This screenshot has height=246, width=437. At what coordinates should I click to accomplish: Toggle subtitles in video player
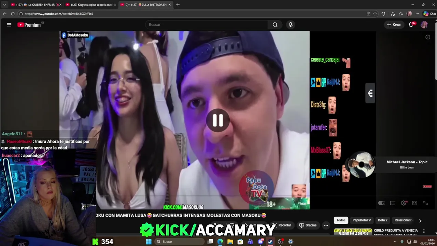pyautogui.click(x=393, y=203)
